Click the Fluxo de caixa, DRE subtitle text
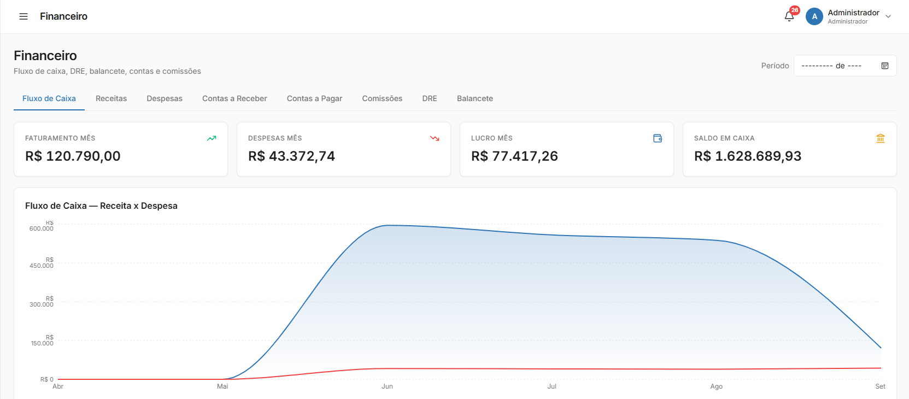Viewport: 909px width, 399px height. [107, 71]
